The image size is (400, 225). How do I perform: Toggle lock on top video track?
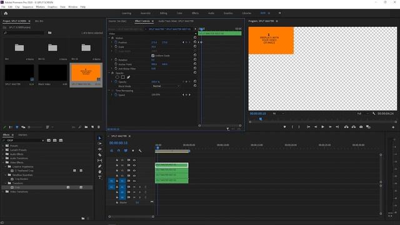point(117,160)
